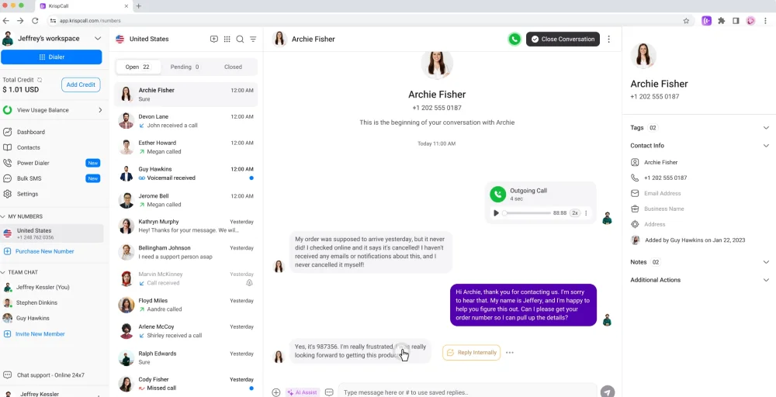
Task: Open the dial pad grid icon
Action: coord(227,39)
